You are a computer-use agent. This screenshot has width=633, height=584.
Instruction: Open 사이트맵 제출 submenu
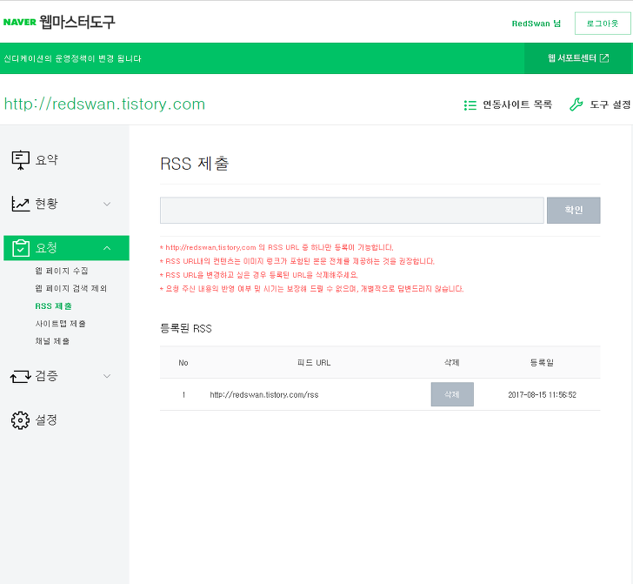(x=61, y=323)
